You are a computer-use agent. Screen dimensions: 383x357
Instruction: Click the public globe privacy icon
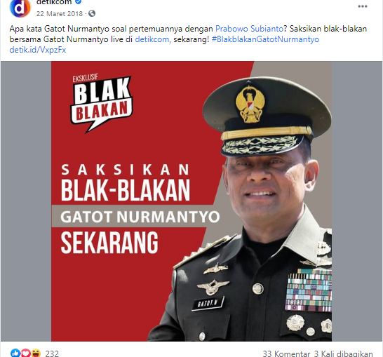point(92,13)
